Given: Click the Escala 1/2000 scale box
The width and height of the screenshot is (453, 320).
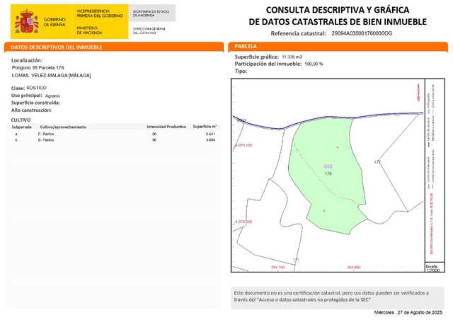Looking at the screenshot, I should [433, 268].
